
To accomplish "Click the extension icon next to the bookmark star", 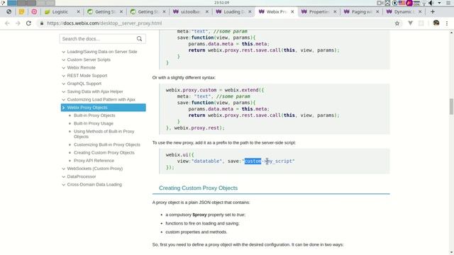I will 410,23.
